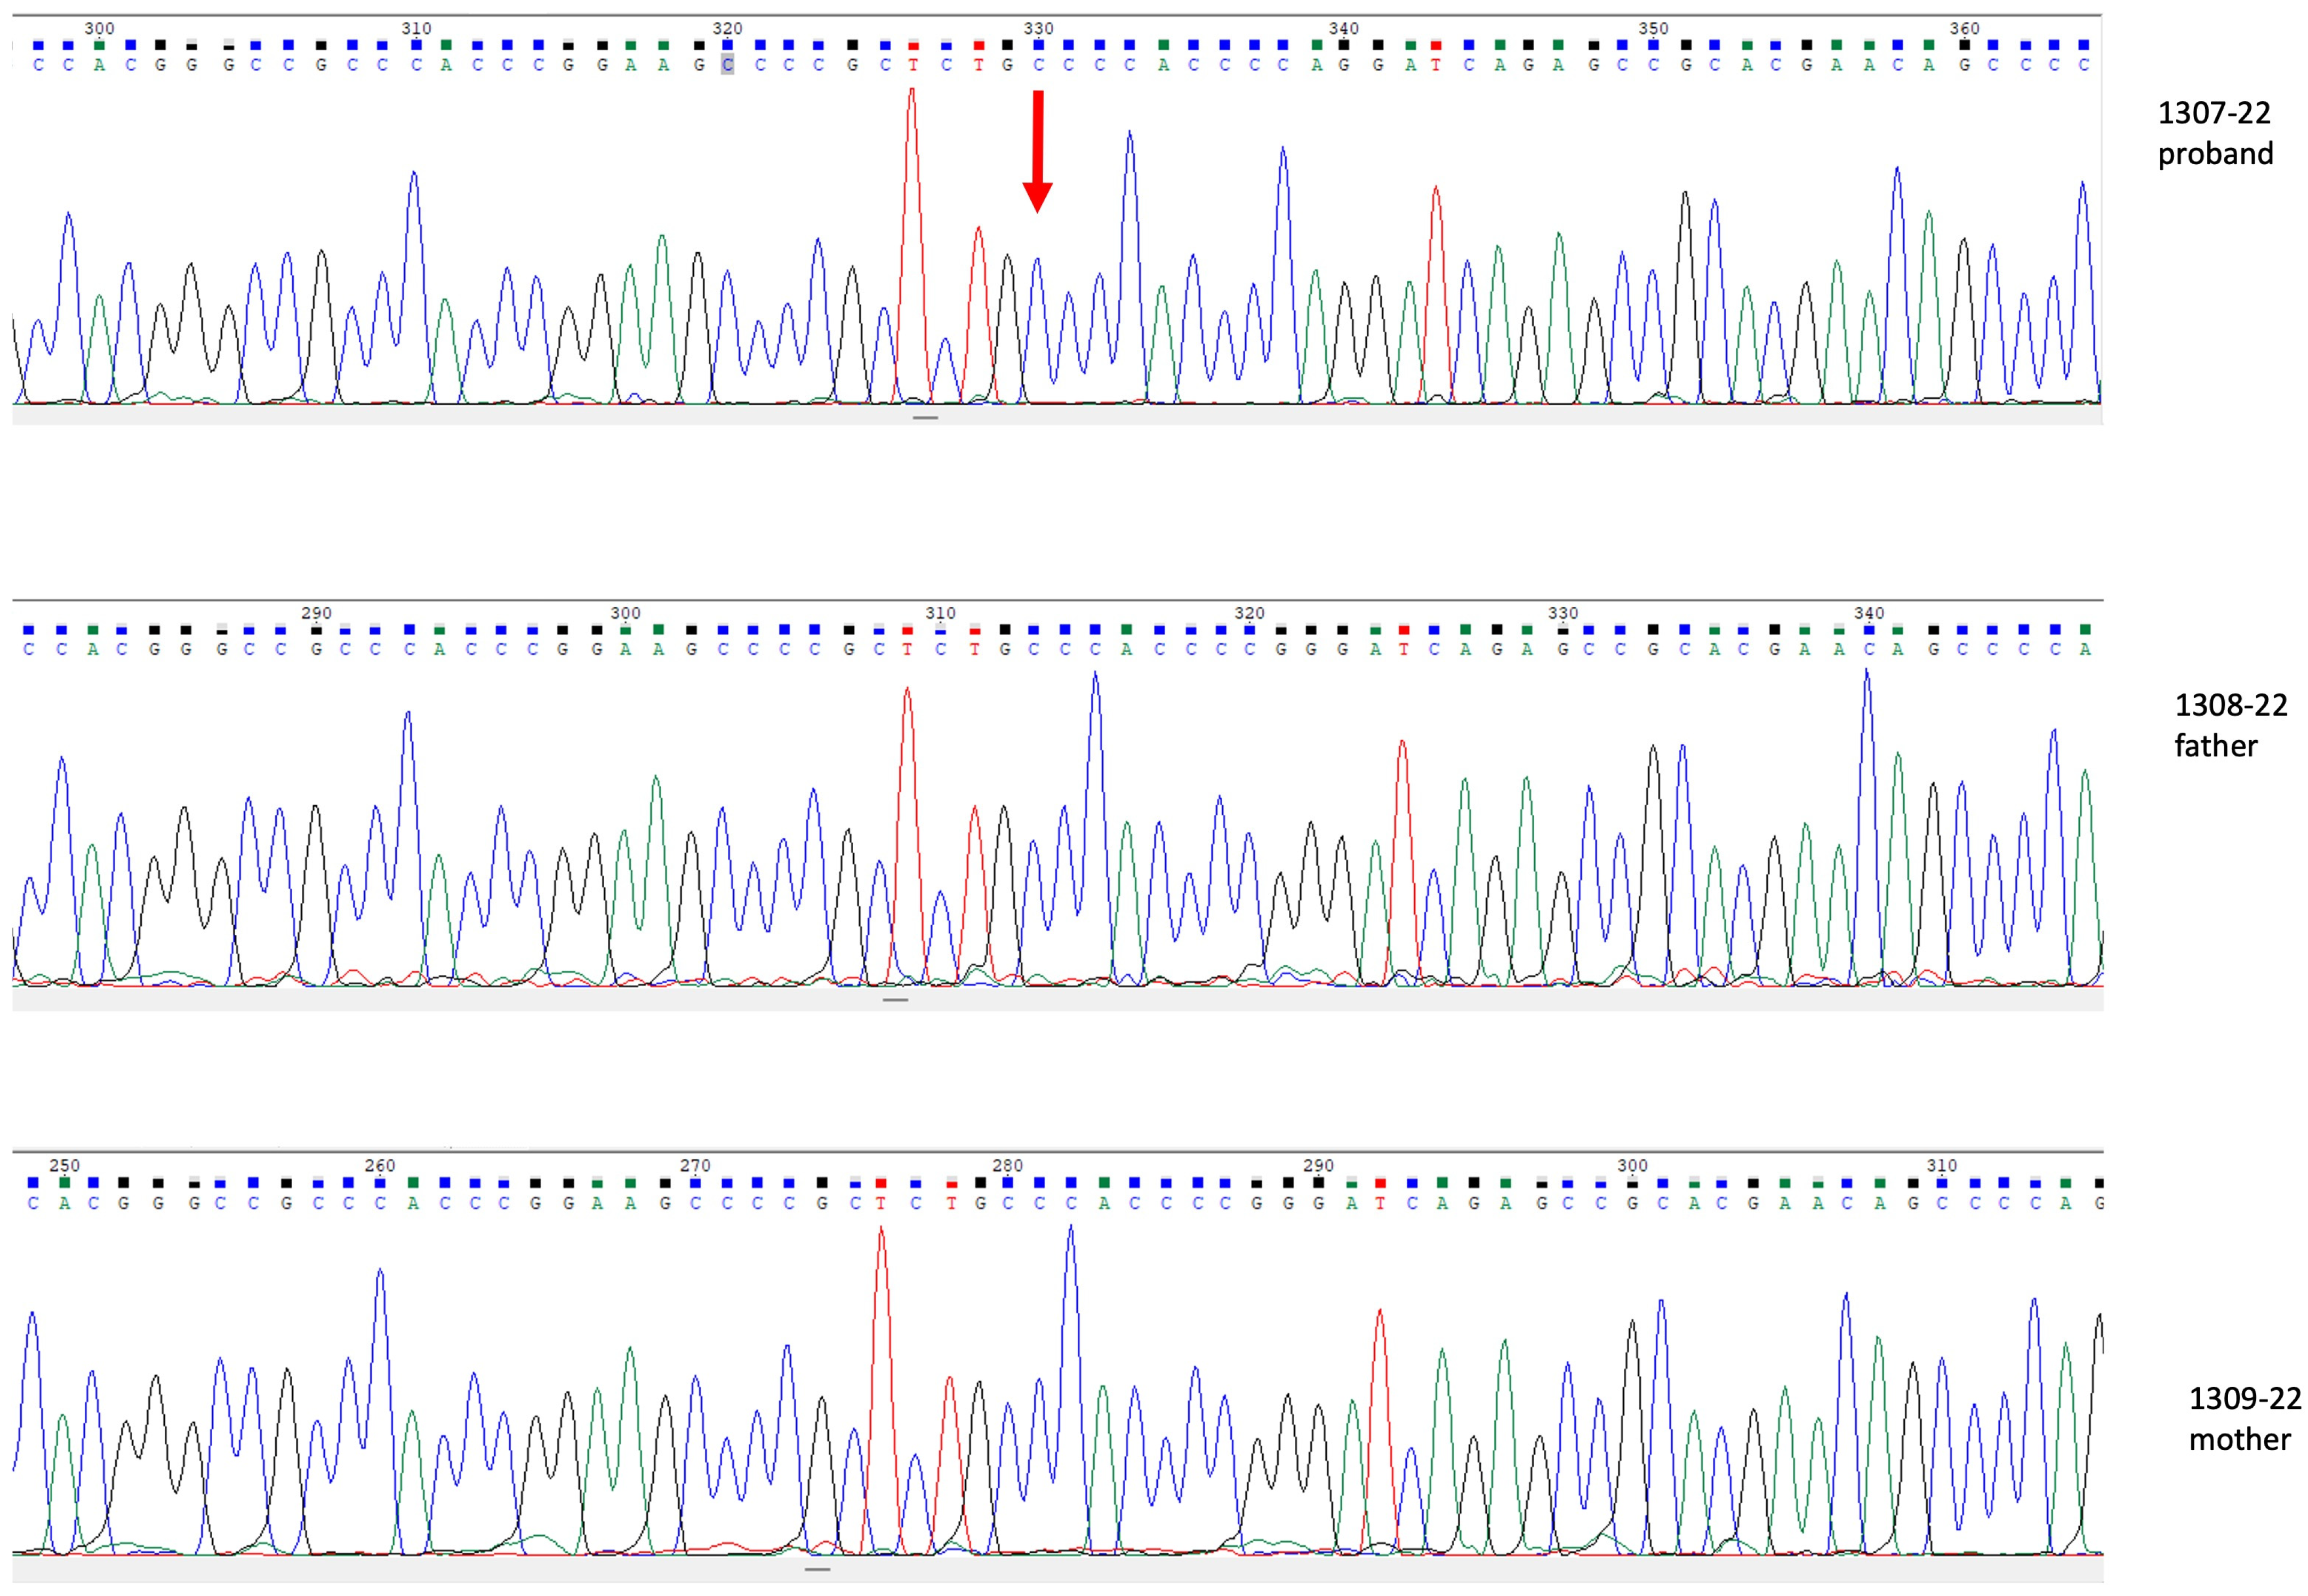Select the highlighted C base in proband sequence
2308x1596 pixels.
(x=727, y=65)
